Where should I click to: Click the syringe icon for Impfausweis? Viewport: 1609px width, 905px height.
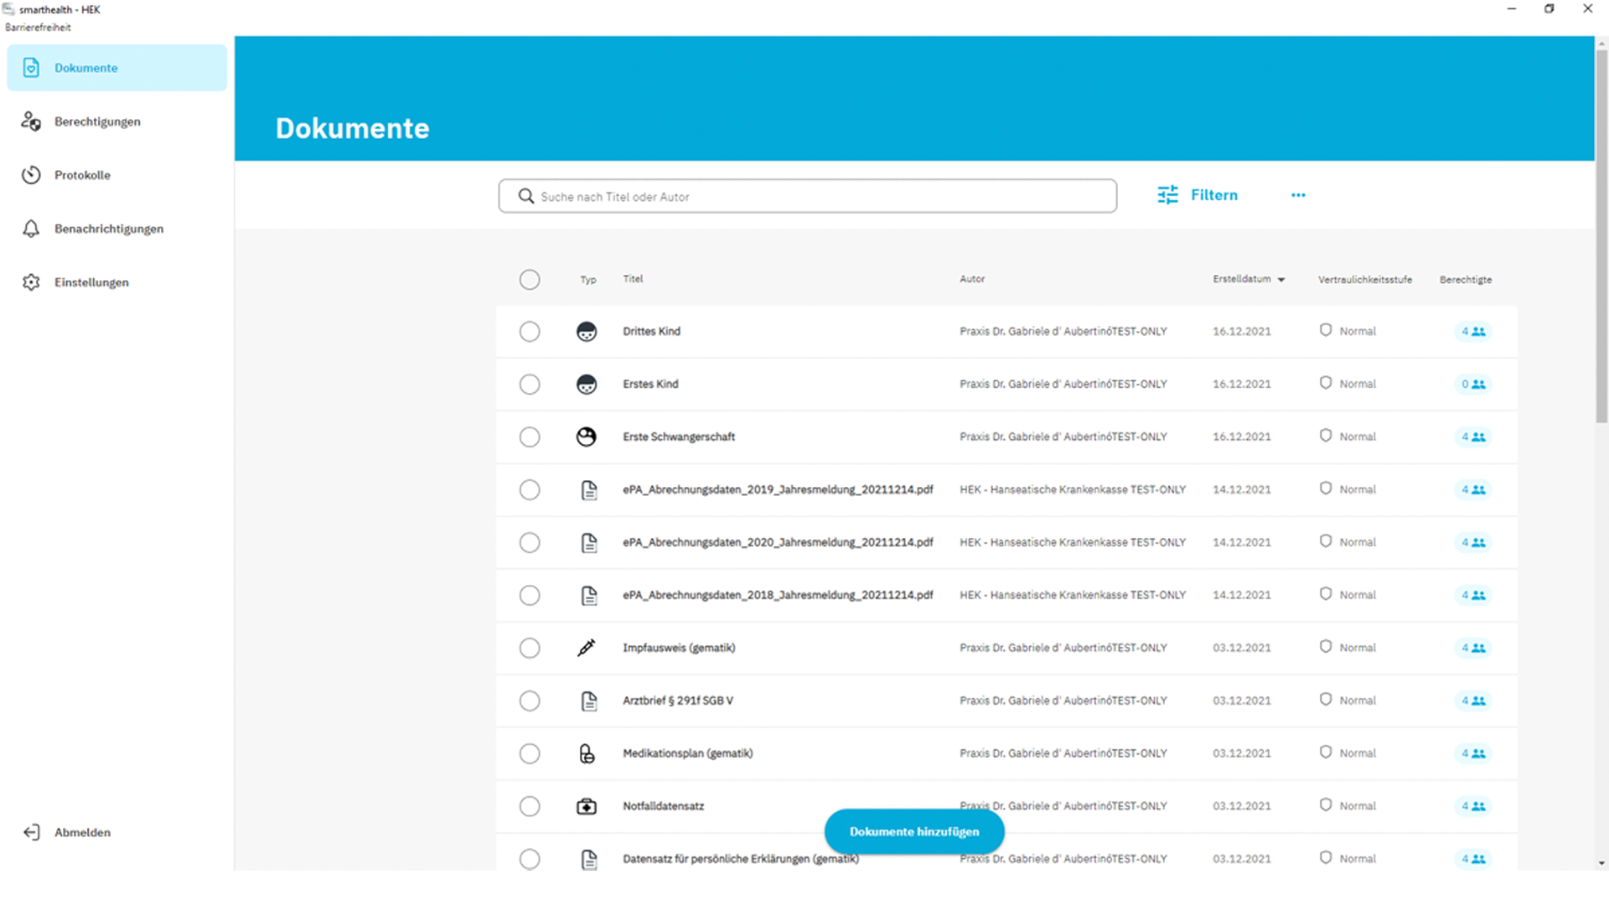587,648
